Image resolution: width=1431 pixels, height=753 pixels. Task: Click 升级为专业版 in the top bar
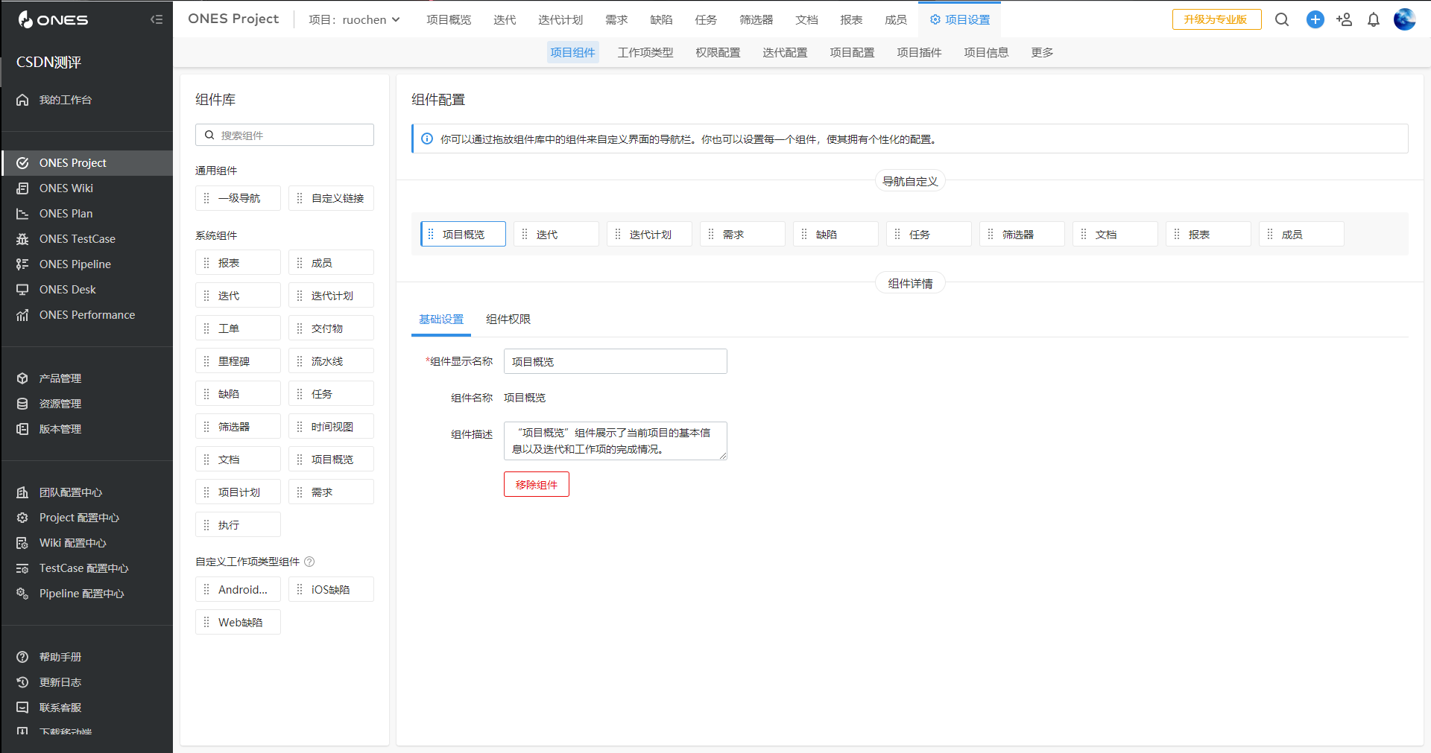coord(1216,19)
